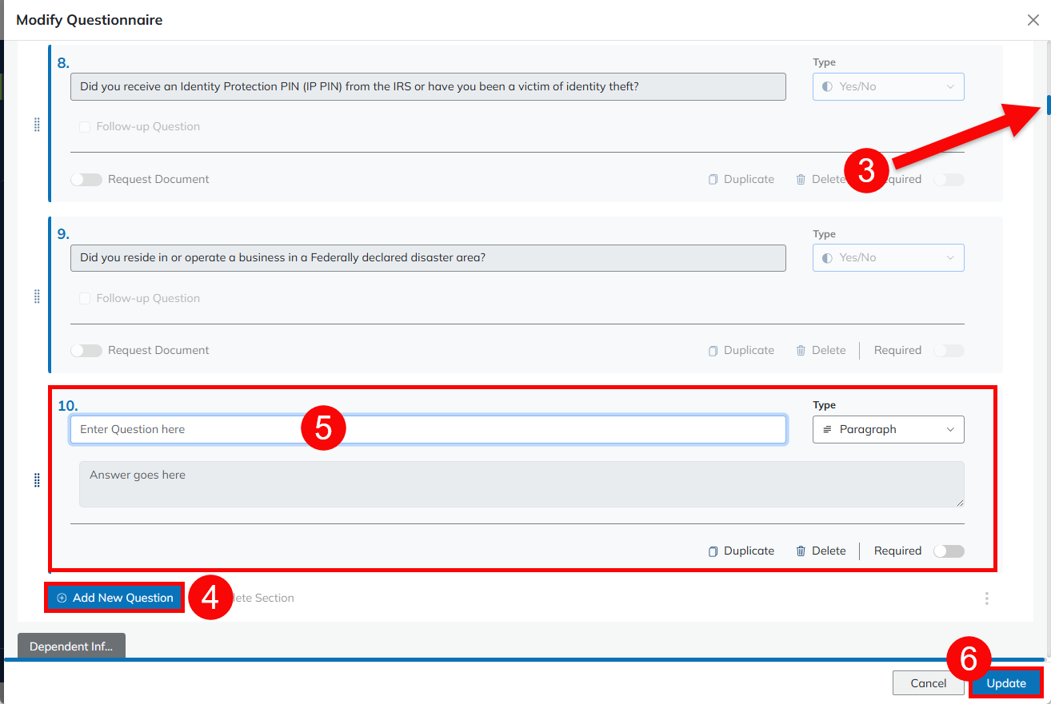Click the drag handle beside question 9
This screenshot has height=704, width=1051.
37,297
